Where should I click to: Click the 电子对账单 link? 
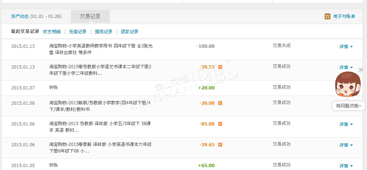click(x=344, y=16)
